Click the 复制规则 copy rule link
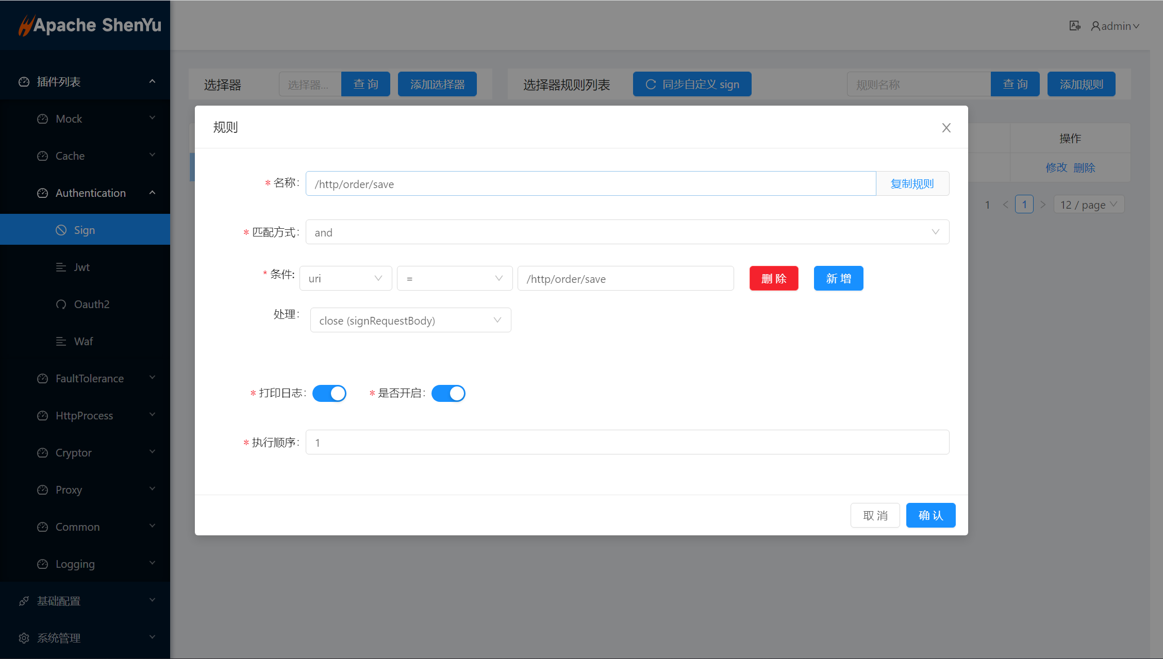This screenshot has height=659, width=1163. 912,183
